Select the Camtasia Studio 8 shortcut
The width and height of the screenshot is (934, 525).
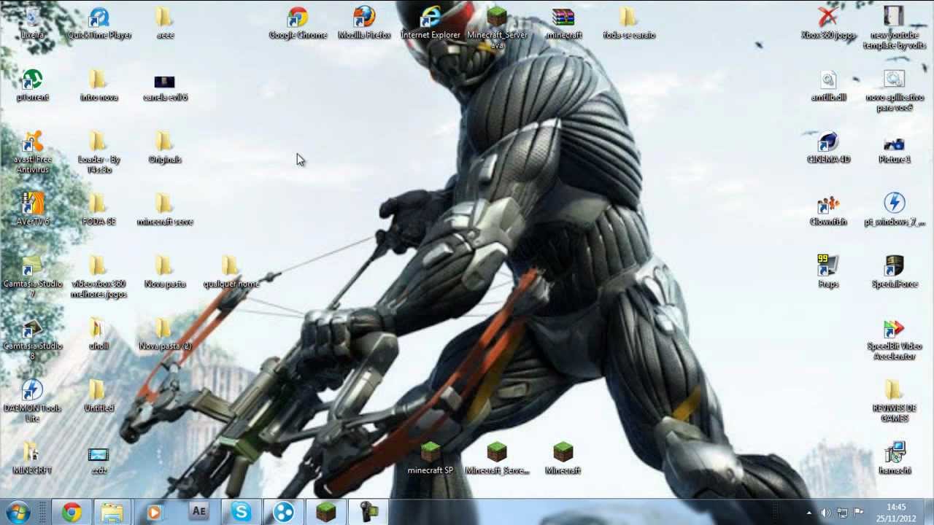coord(32,339)
